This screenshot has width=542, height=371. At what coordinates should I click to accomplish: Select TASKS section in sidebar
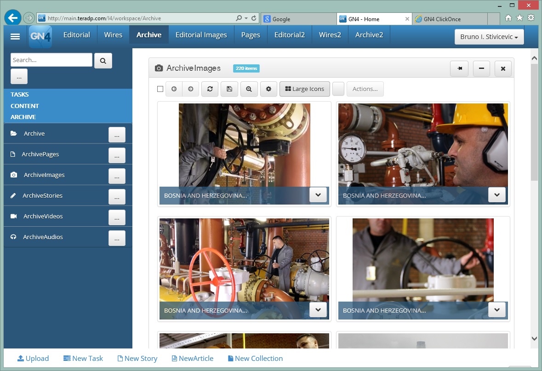tap(19, 94)
